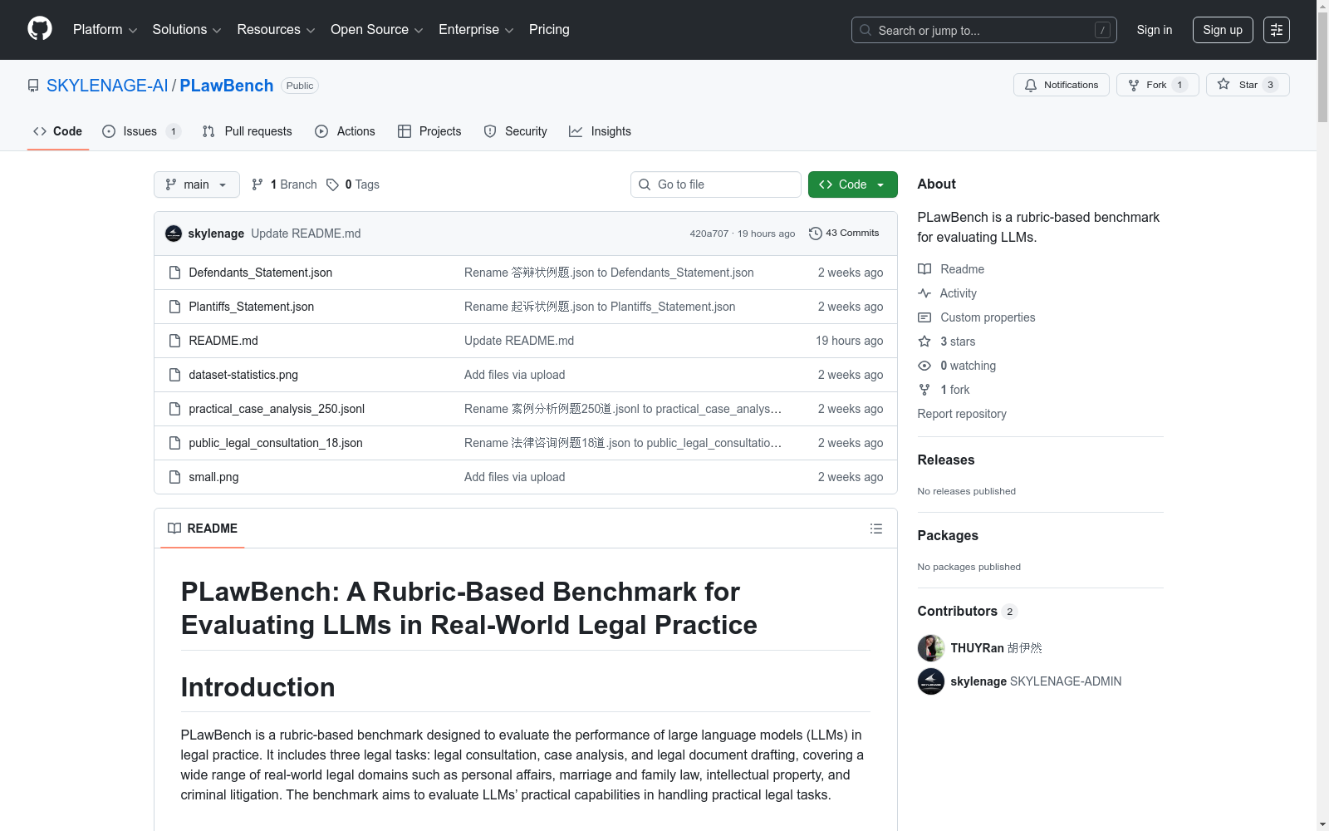The height and width of the screenshot is (831, 1329).
Task: Switch to the Security tab
Action: pos(515,131)
